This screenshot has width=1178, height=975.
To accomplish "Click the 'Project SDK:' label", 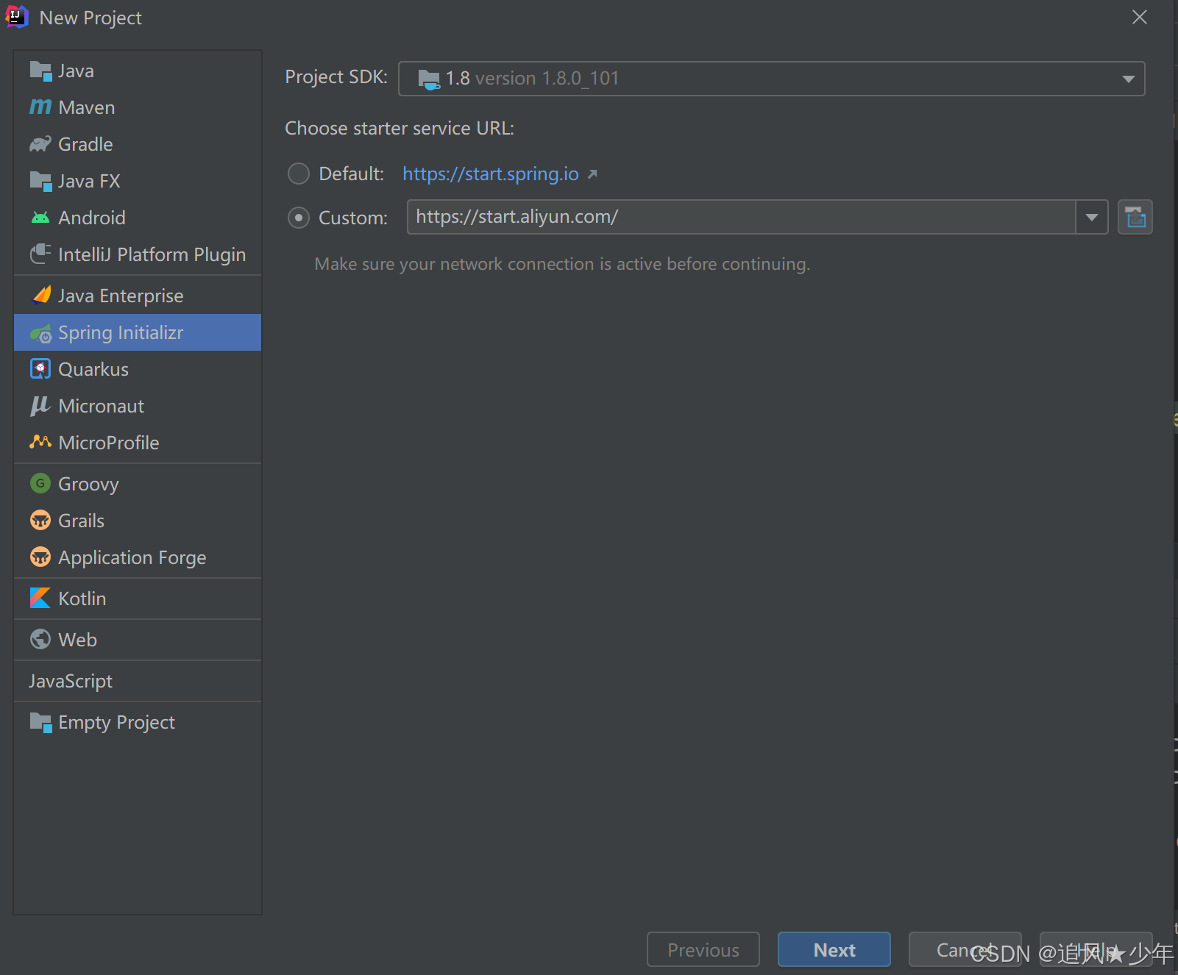I will (336, 77).
